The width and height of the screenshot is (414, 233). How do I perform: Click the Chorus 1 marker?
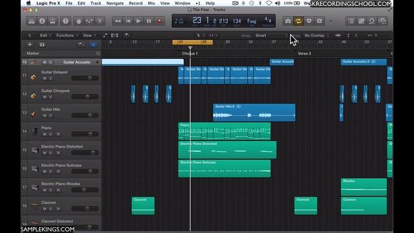[190, 53]
